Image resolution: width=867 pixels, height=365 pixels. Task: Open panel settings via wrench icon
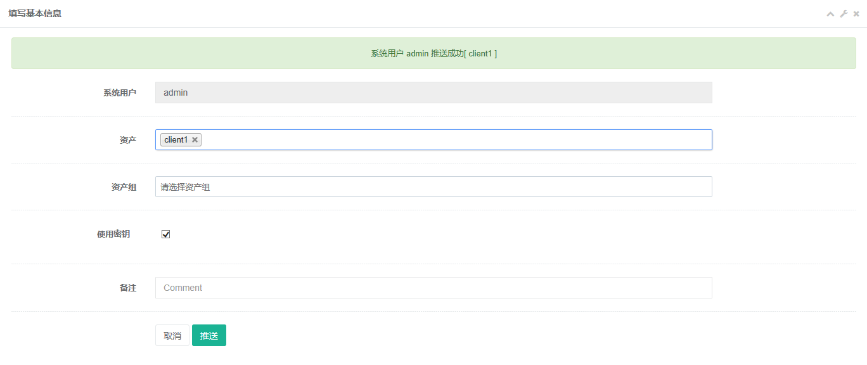point(844,14)
